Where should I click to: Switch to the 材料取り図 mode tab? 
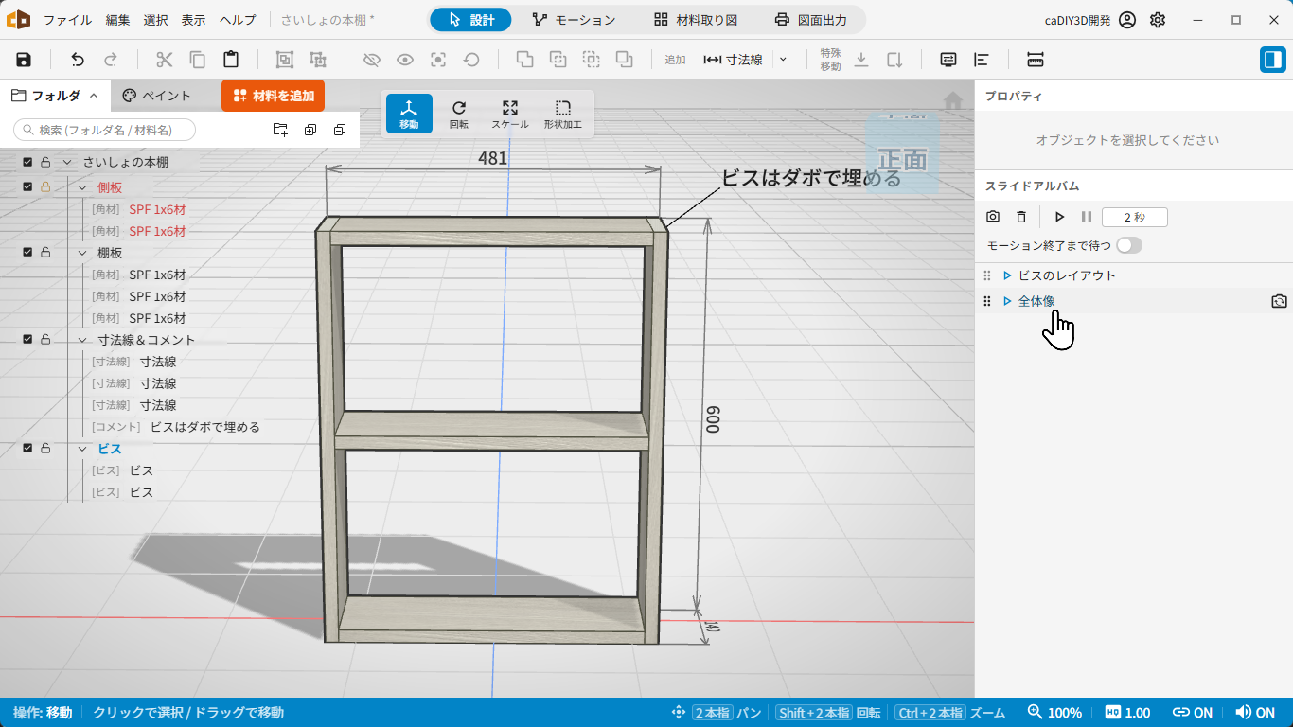[696, 20]
